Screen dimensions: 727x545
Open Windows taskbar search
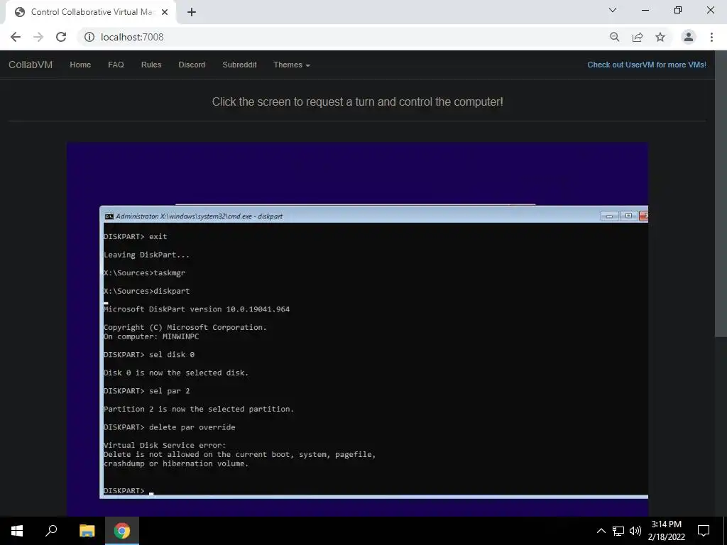[51, 531]
